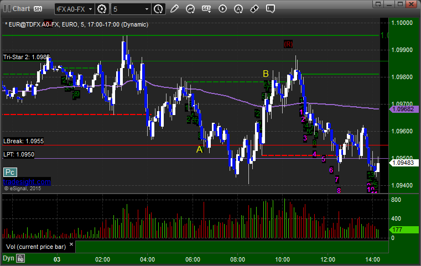Click the magenta 4 count marker
Viewport: 421px width, 266px height.
314,154
